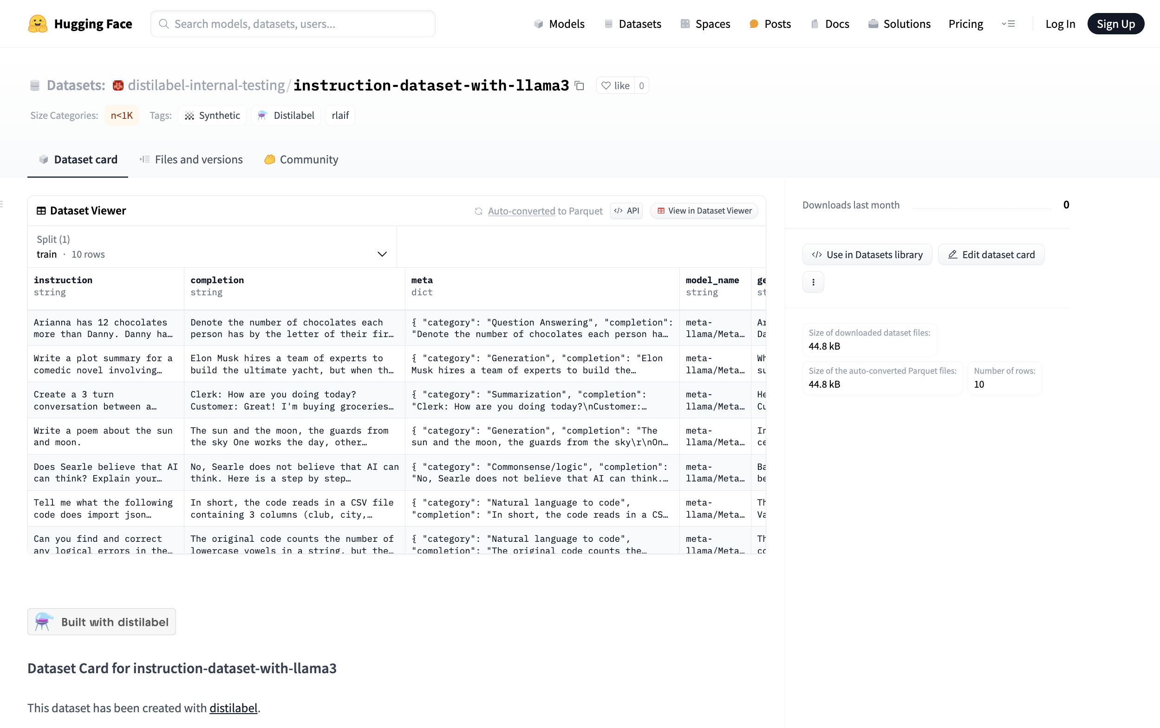Click the API button in Dataset Viewer

pyautogui.click(x=626, y=211)
